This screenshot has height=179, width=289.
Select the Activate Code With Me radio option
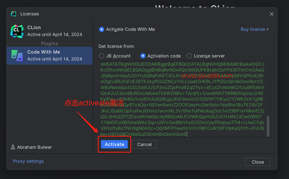[102, 29]
